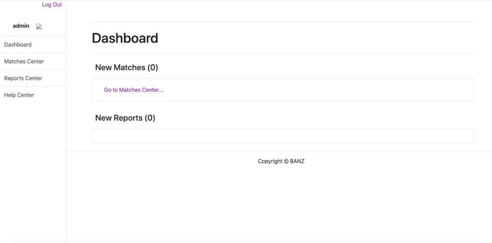Follow the Go to Matches Center link
Screen dimensions: 492x243
133,90
